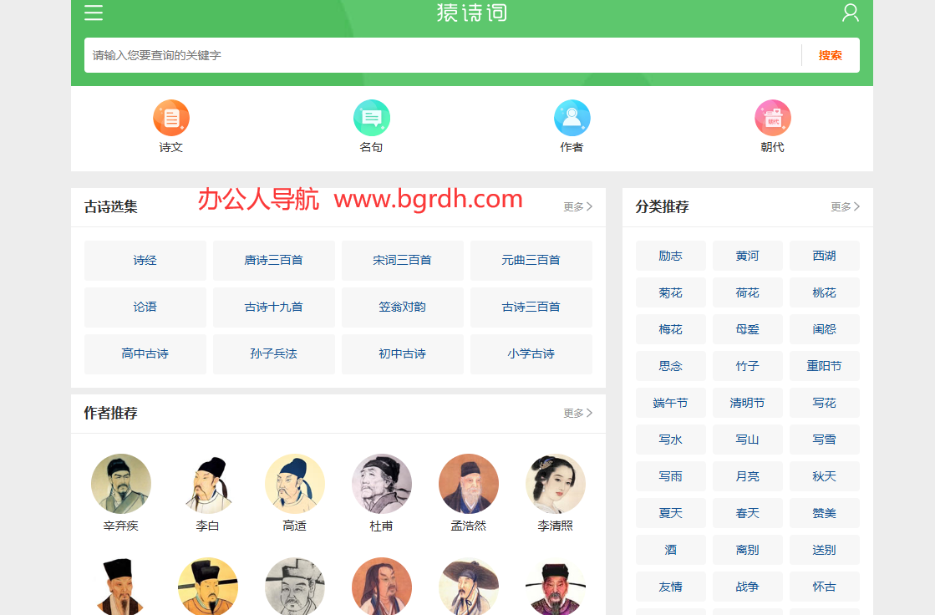The width and height of the screenshot is (935, 615).
Task: Expand 古诗选集 with 更多 arrow
Action: point(577,207)
